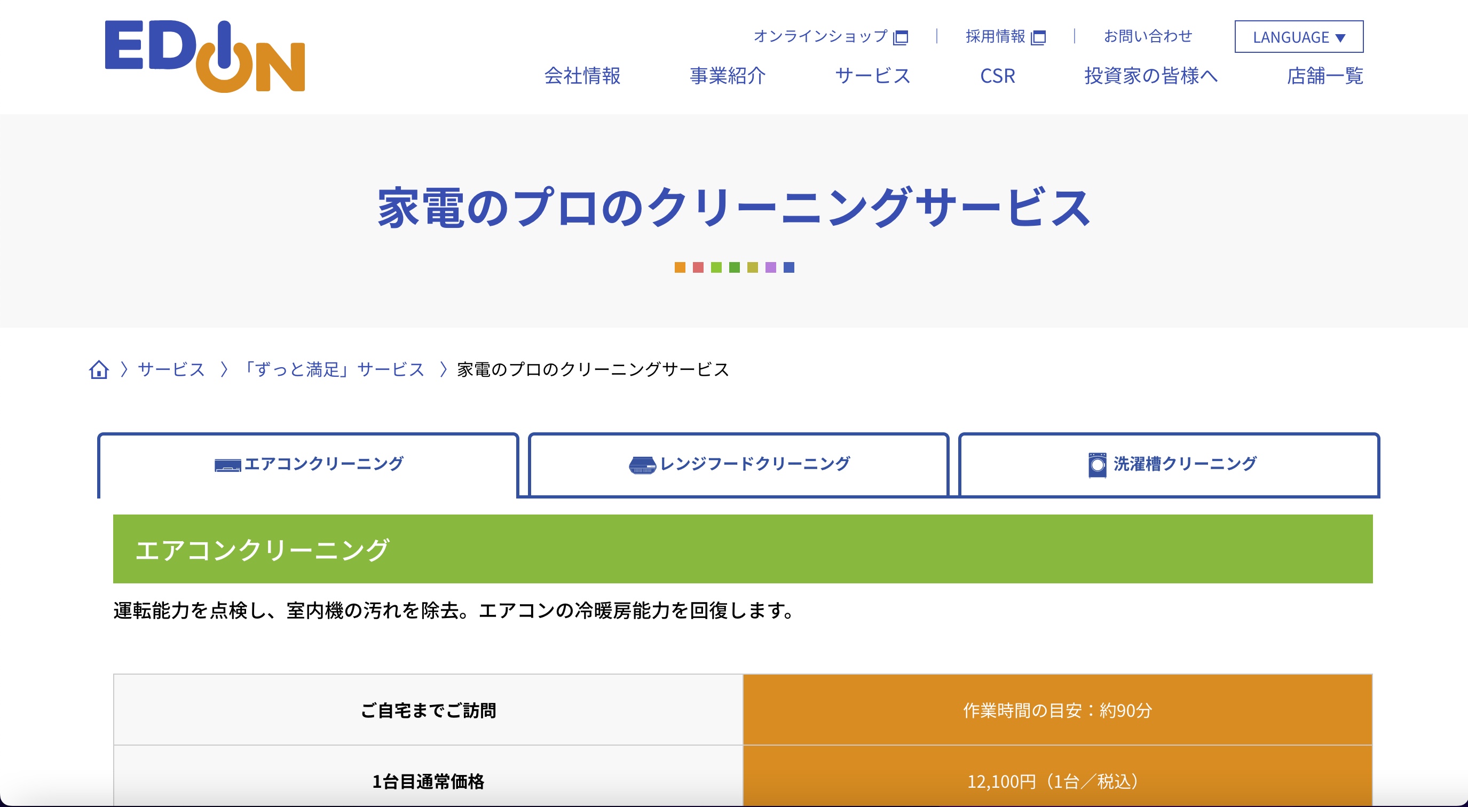
Task: Visit the CSR section
Action: tap(997, 76)
